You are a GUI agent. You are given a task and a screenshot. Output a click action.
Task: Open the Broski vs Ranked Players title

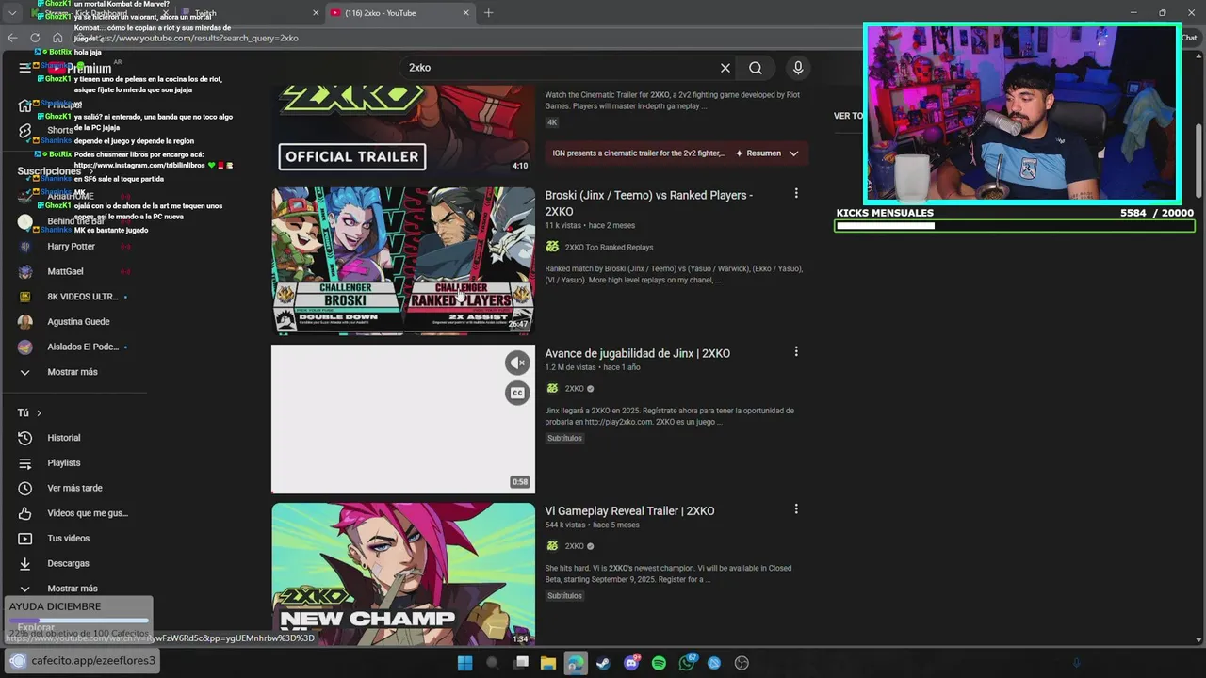(648, 203)
